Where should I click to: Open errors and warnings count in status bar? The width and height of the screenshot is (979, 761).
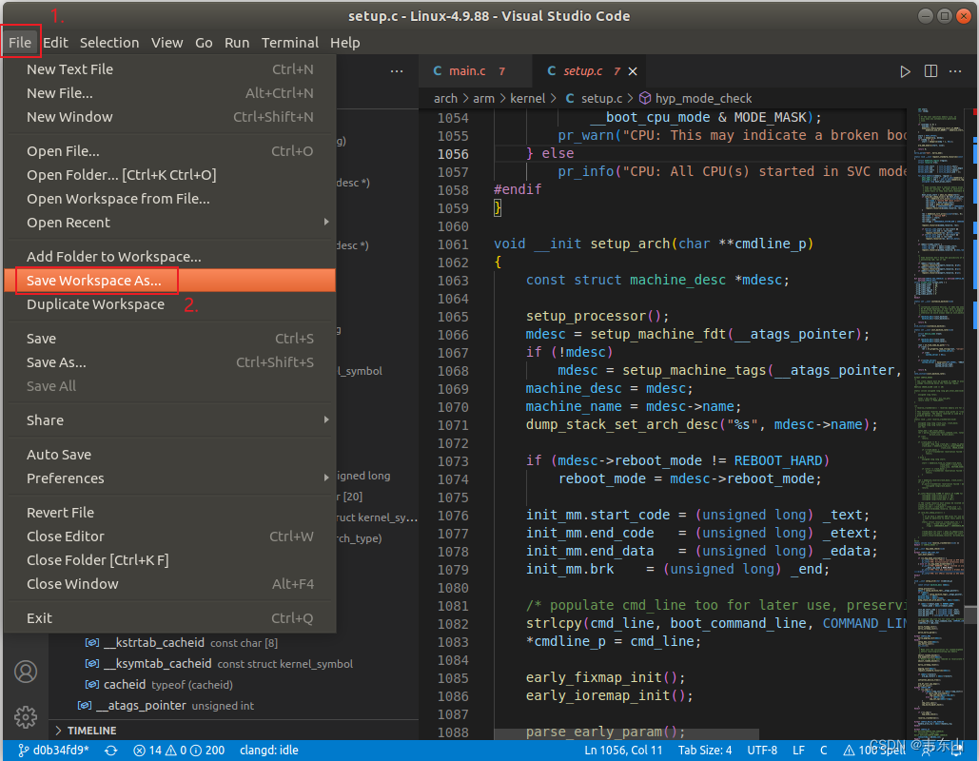point(179,750)
